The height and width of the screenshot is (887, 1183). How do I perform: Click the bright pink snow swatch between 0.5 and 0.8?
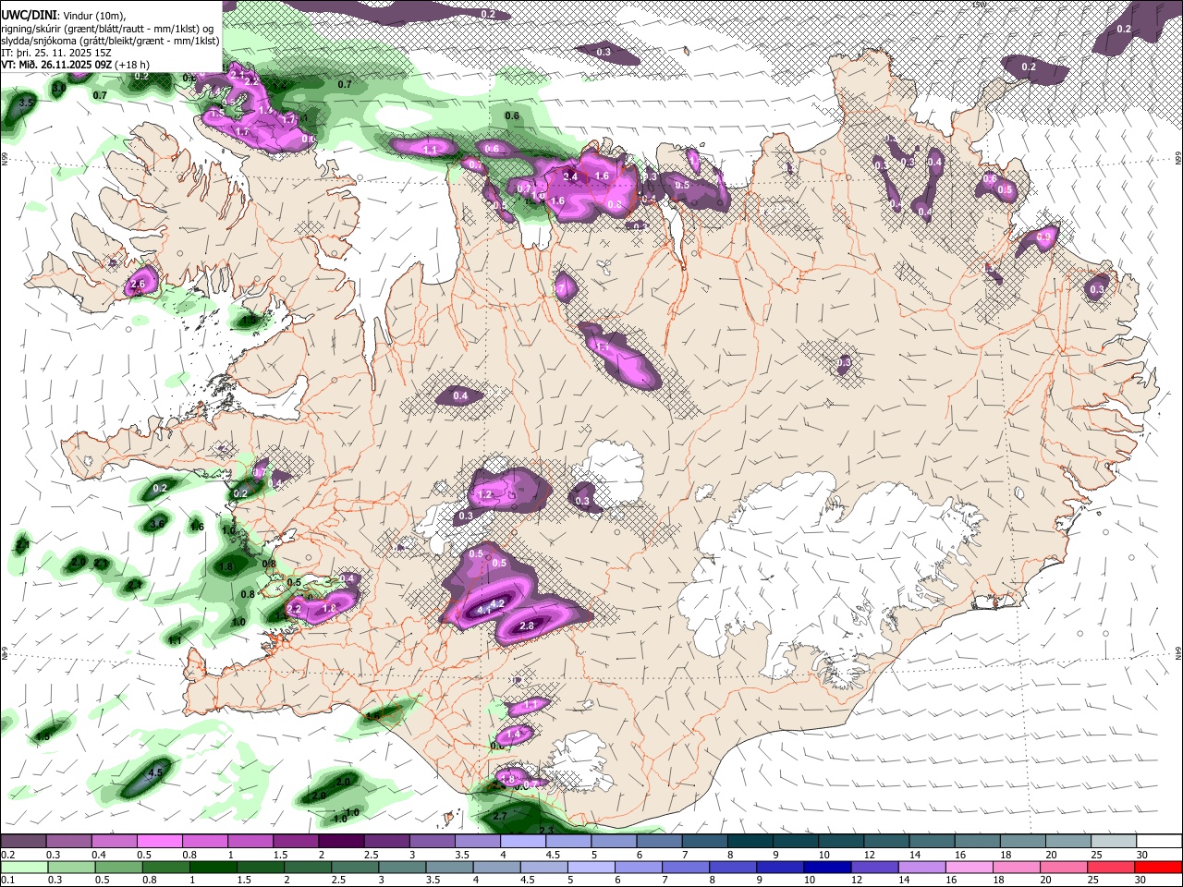[159, 841]
